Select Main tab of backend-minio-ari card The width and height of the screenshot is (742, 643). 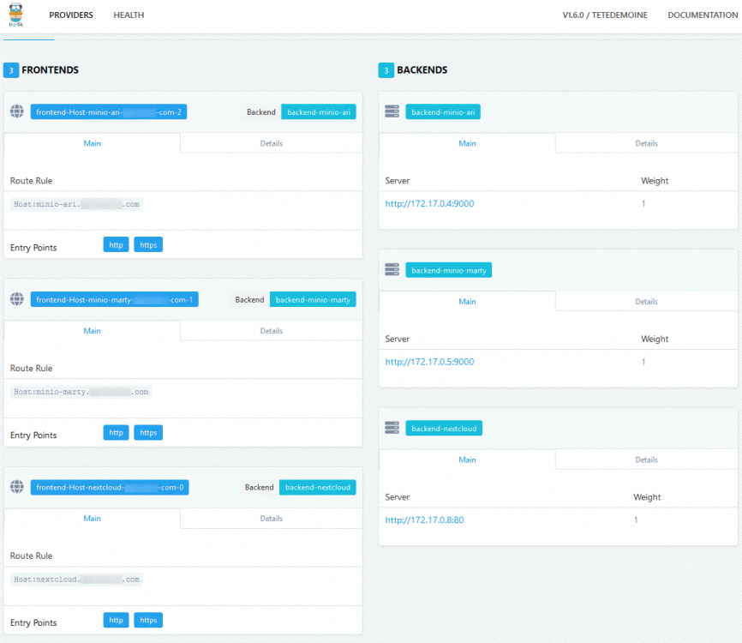tap(468, 143)
